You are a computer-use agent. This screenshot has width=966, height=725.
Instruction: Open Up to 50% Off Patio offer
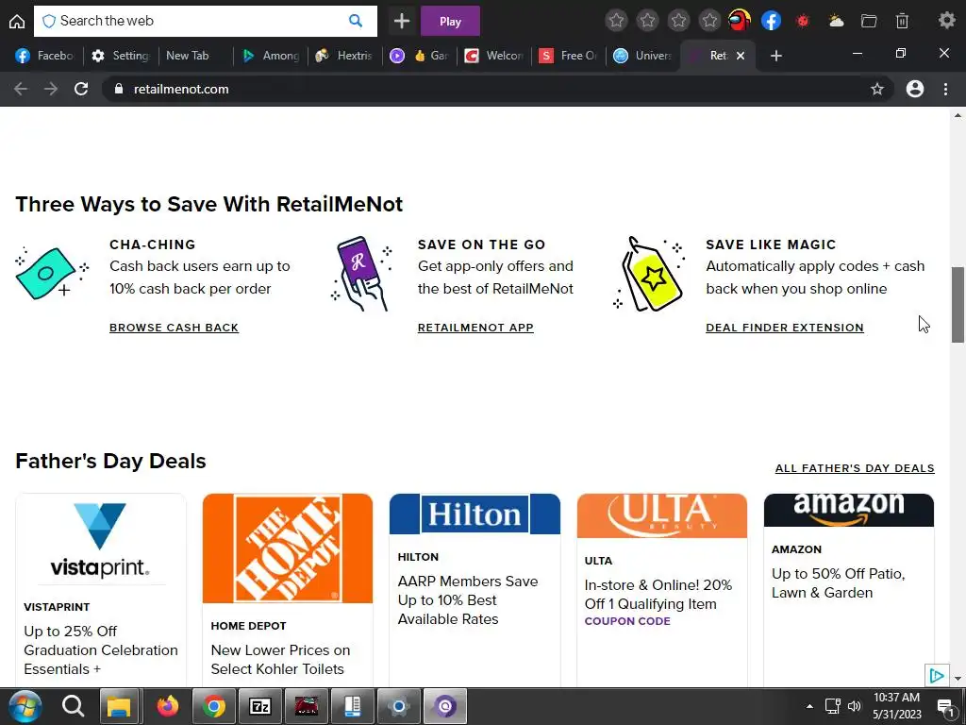pyautogui.click(x=838, y=583)
